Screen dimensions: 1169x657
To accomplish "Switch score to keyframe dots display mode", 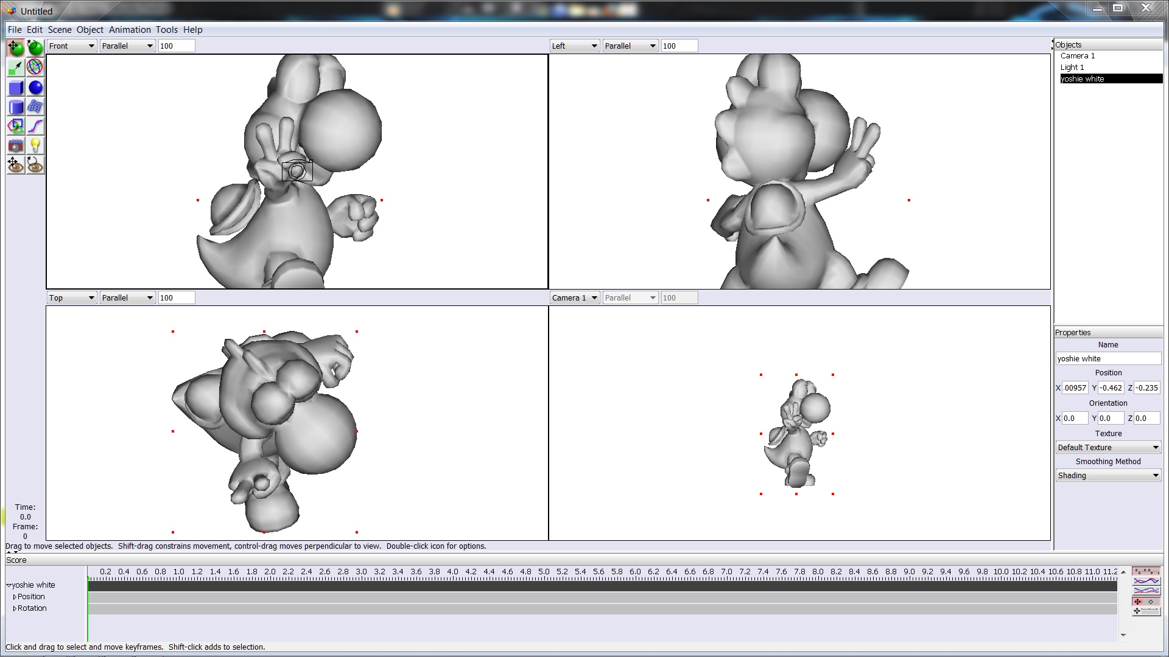I will (1146, 571).
